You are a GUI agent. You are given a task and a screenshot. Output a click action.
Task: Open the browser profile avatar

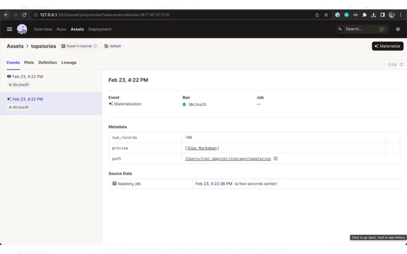[x=391, y=15]
